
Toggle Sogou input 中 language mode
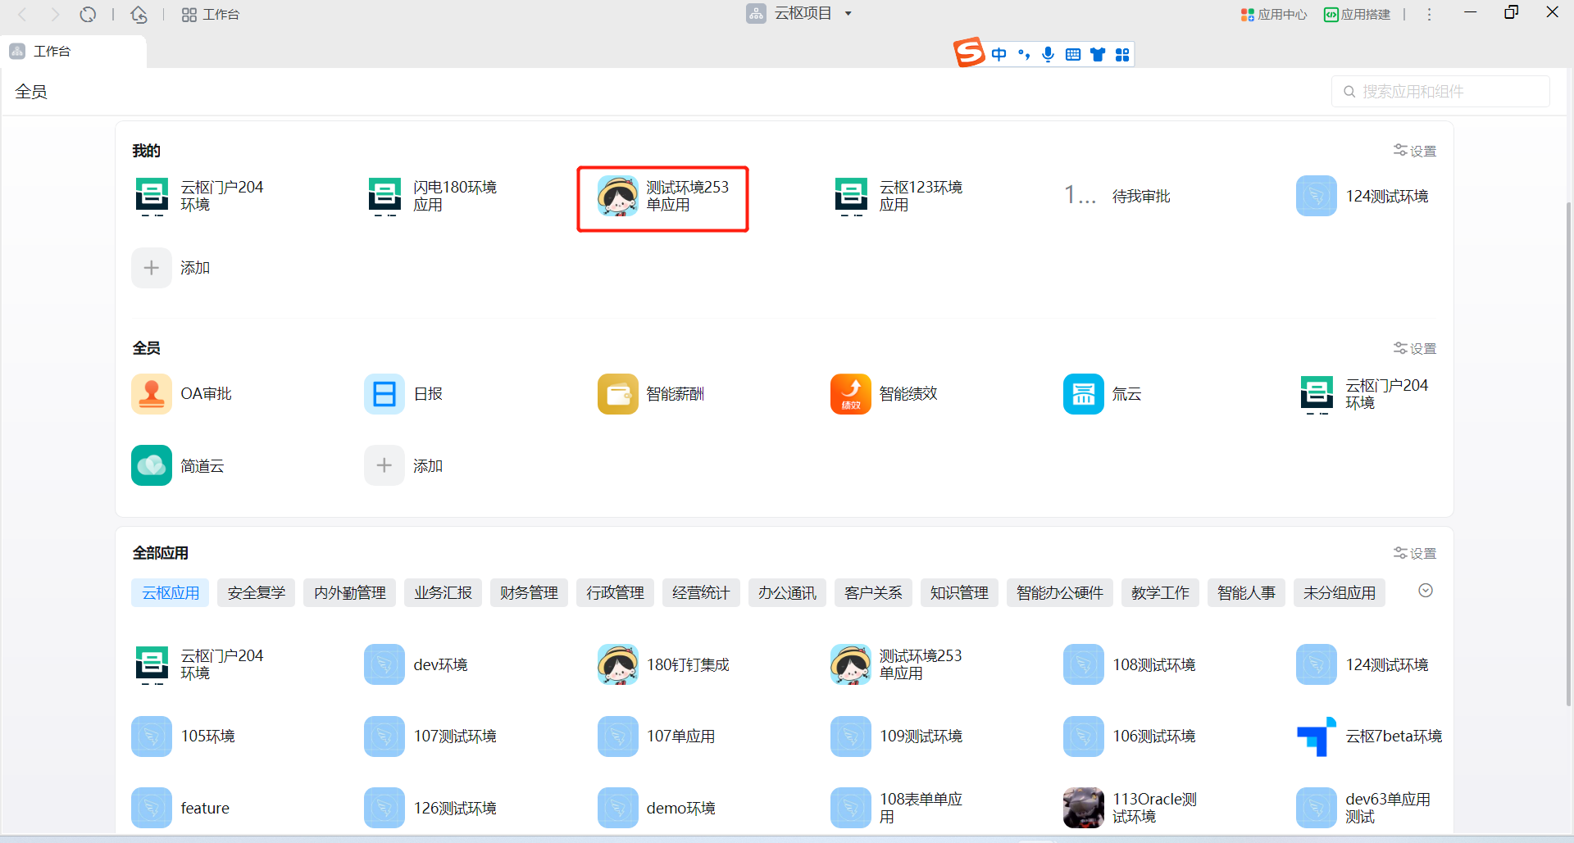pos(999,54)
